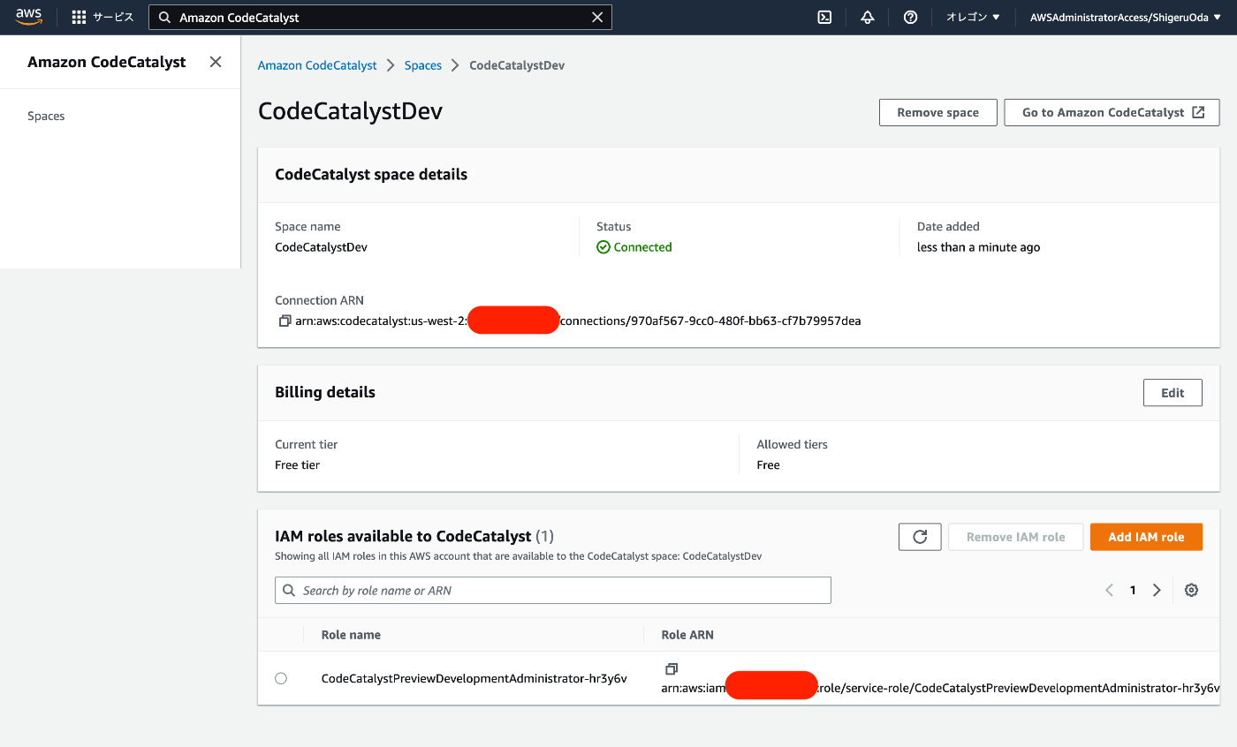Click the green Connected status text

642,247
